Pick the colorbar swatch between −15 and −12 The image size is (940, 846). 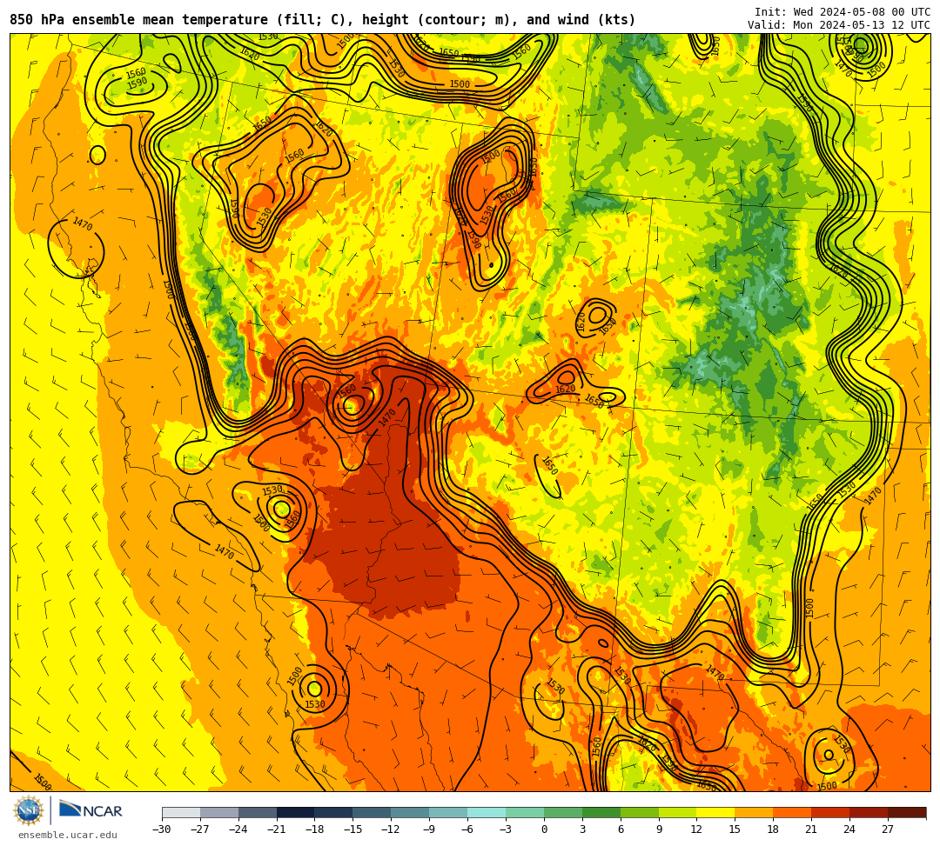(x=373, y=812)
